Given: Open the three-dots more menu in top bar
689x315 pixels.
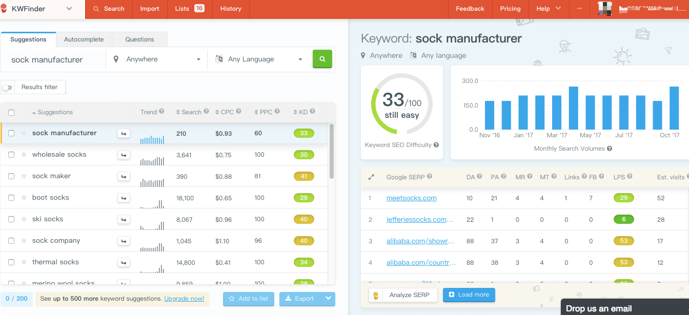Looking at the screenshot, I should point(580,9).
